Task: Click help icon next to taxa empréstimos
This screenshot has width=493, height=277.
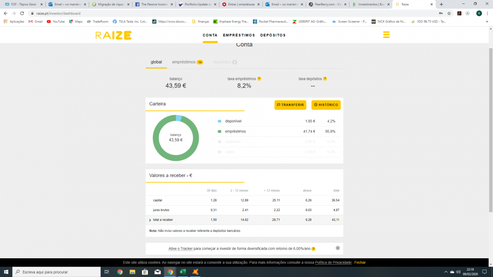Action: tap(259, 79)
